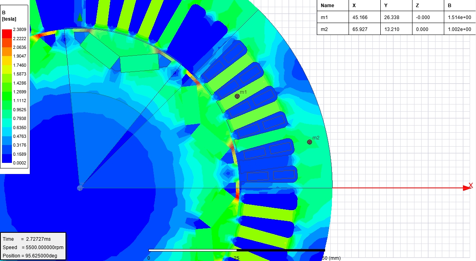
Task: Click the red X axis arrowhead
Action: click(466, 188)
